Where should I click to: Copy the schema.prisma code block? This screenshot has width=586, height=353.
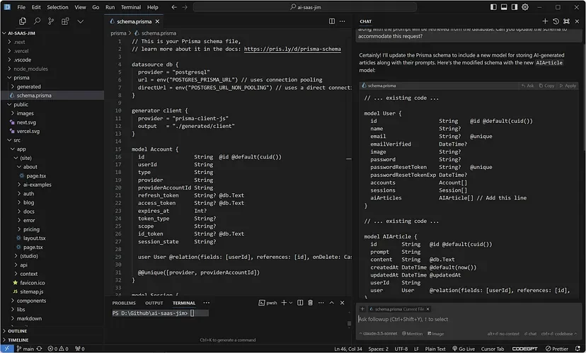click(x=546, y=86)
